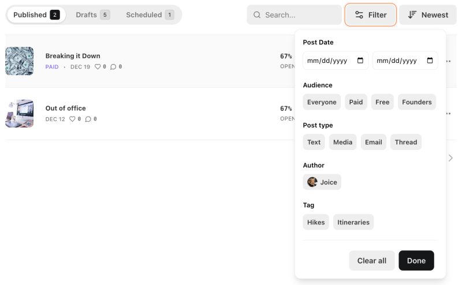Image resolution: width=462 pixels, height=285 pixels.
Task: Click the comment icon on Out of office
Action: click(x=88, y=119)
